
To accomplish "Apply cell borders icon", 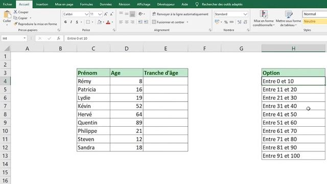I will [88, 22].
